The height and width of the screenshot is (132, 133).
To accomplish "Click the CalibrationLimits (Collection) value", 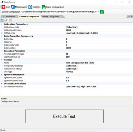I will [x=72, y=27].
